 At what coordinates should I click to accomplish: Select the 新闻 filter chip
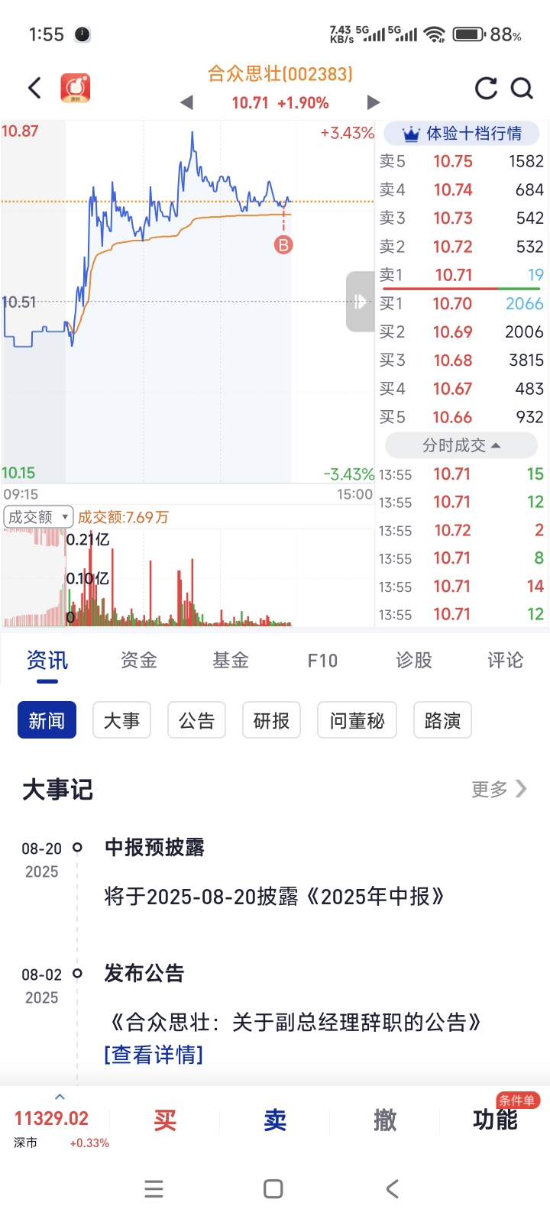[47, 720]
